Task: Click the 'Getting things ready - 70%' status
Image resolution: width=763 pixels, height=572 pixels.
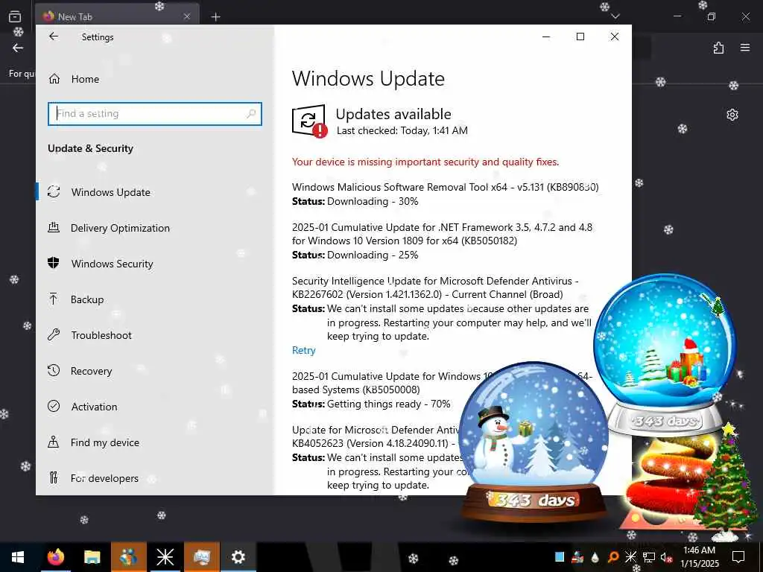Action: click(x=389, y=404)
